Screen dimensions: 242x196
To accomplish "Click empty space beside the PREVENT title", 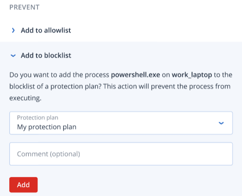I will pos(139,7).
